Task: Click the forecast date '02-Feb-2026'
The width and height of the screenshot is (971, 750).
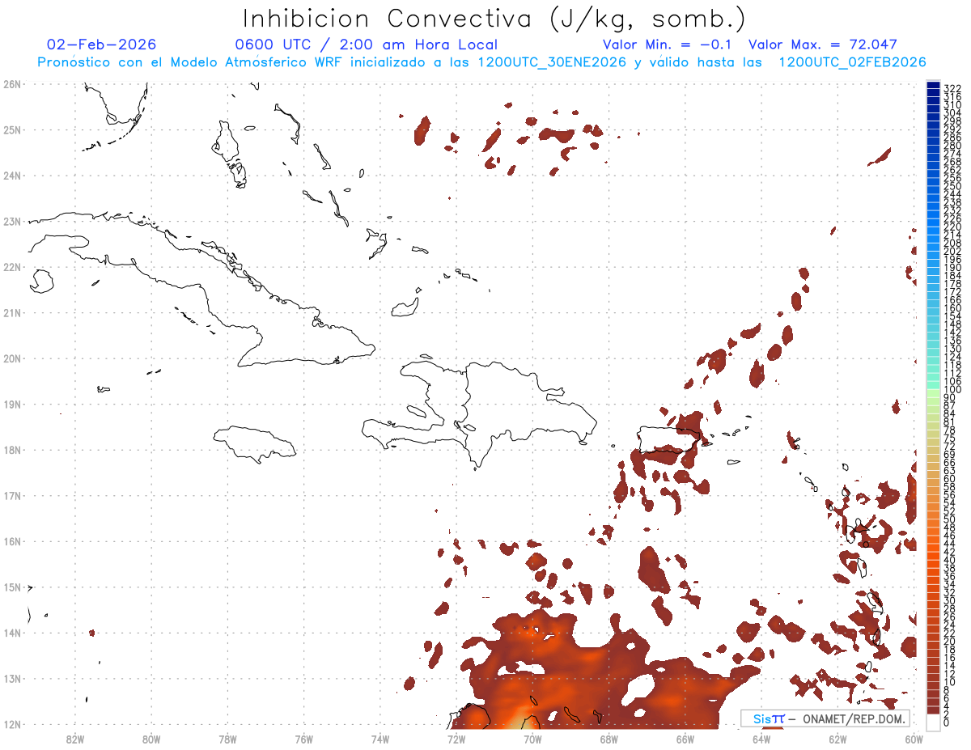Action: [x=102, y=44]
